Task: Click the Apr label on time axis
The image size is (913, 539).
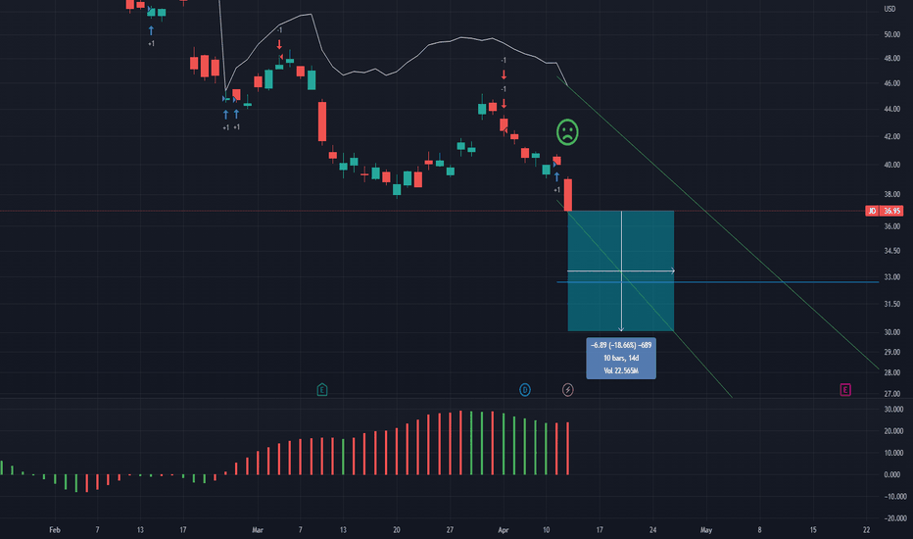Action: tap(504, 530)
